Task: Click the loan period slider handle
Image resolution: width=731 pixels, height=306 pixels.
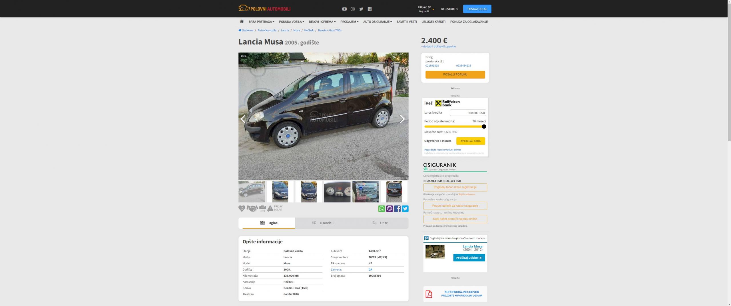Action: 484,126
